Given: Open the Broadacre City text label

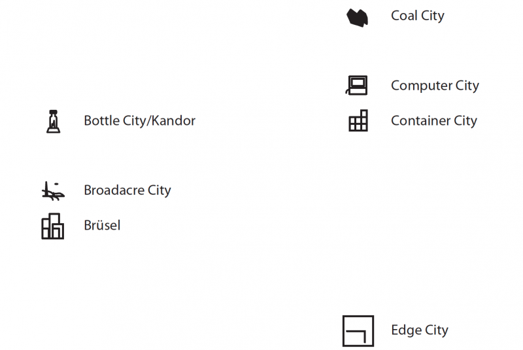Looking at the screenshot, I should pyautogui.click(x=127, y=190).
